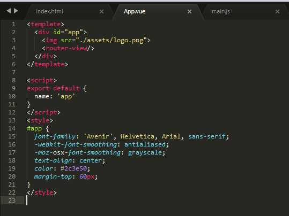
Task: Click line number 23 in gutter
Action: tap(12, 200)
